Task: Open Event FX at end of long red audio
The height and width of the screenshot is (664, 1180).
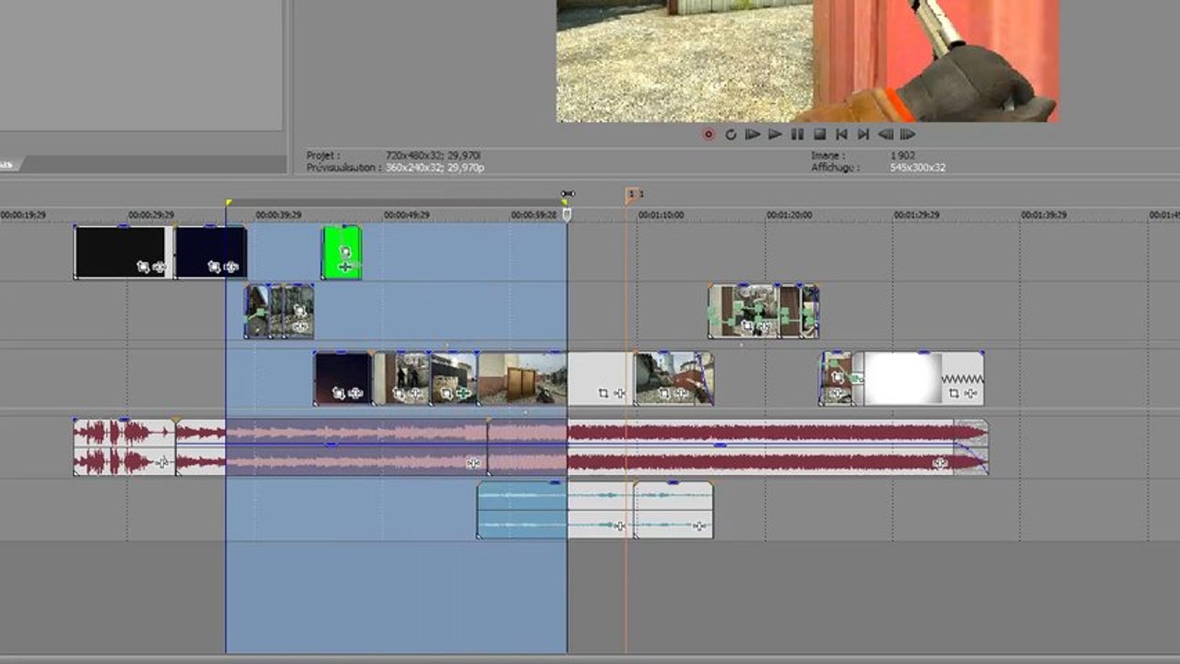Action: pyautogui.click(x=940, y=463)
